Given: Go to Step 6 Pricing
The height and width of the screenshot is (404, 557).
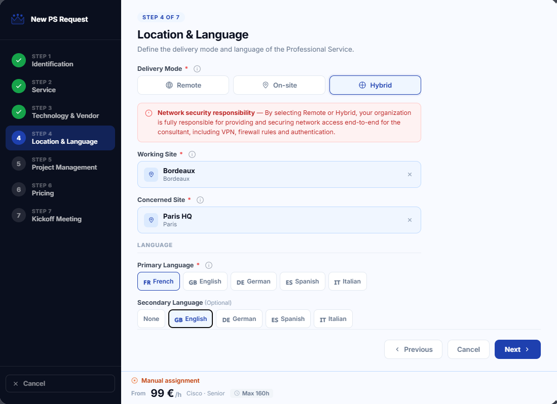Looking at the screenshot, I should 60,190.
